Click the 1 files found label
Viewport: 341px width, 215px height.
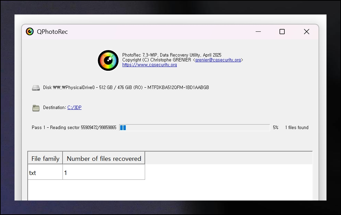[x=297, y=127]
